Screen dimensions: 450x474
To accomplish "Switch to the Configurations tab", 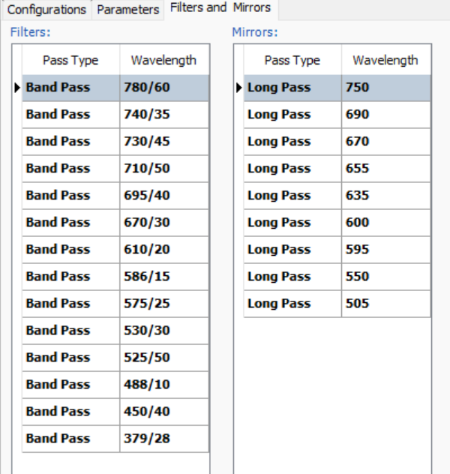I will [x=46, y=10].
